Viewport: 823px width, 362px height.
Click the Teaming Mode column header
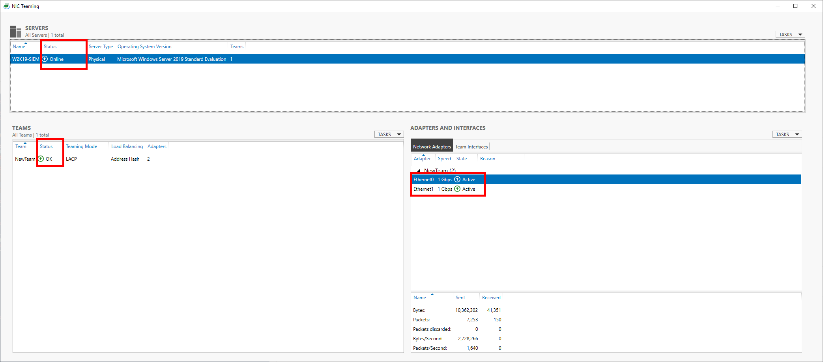(81, 146)
